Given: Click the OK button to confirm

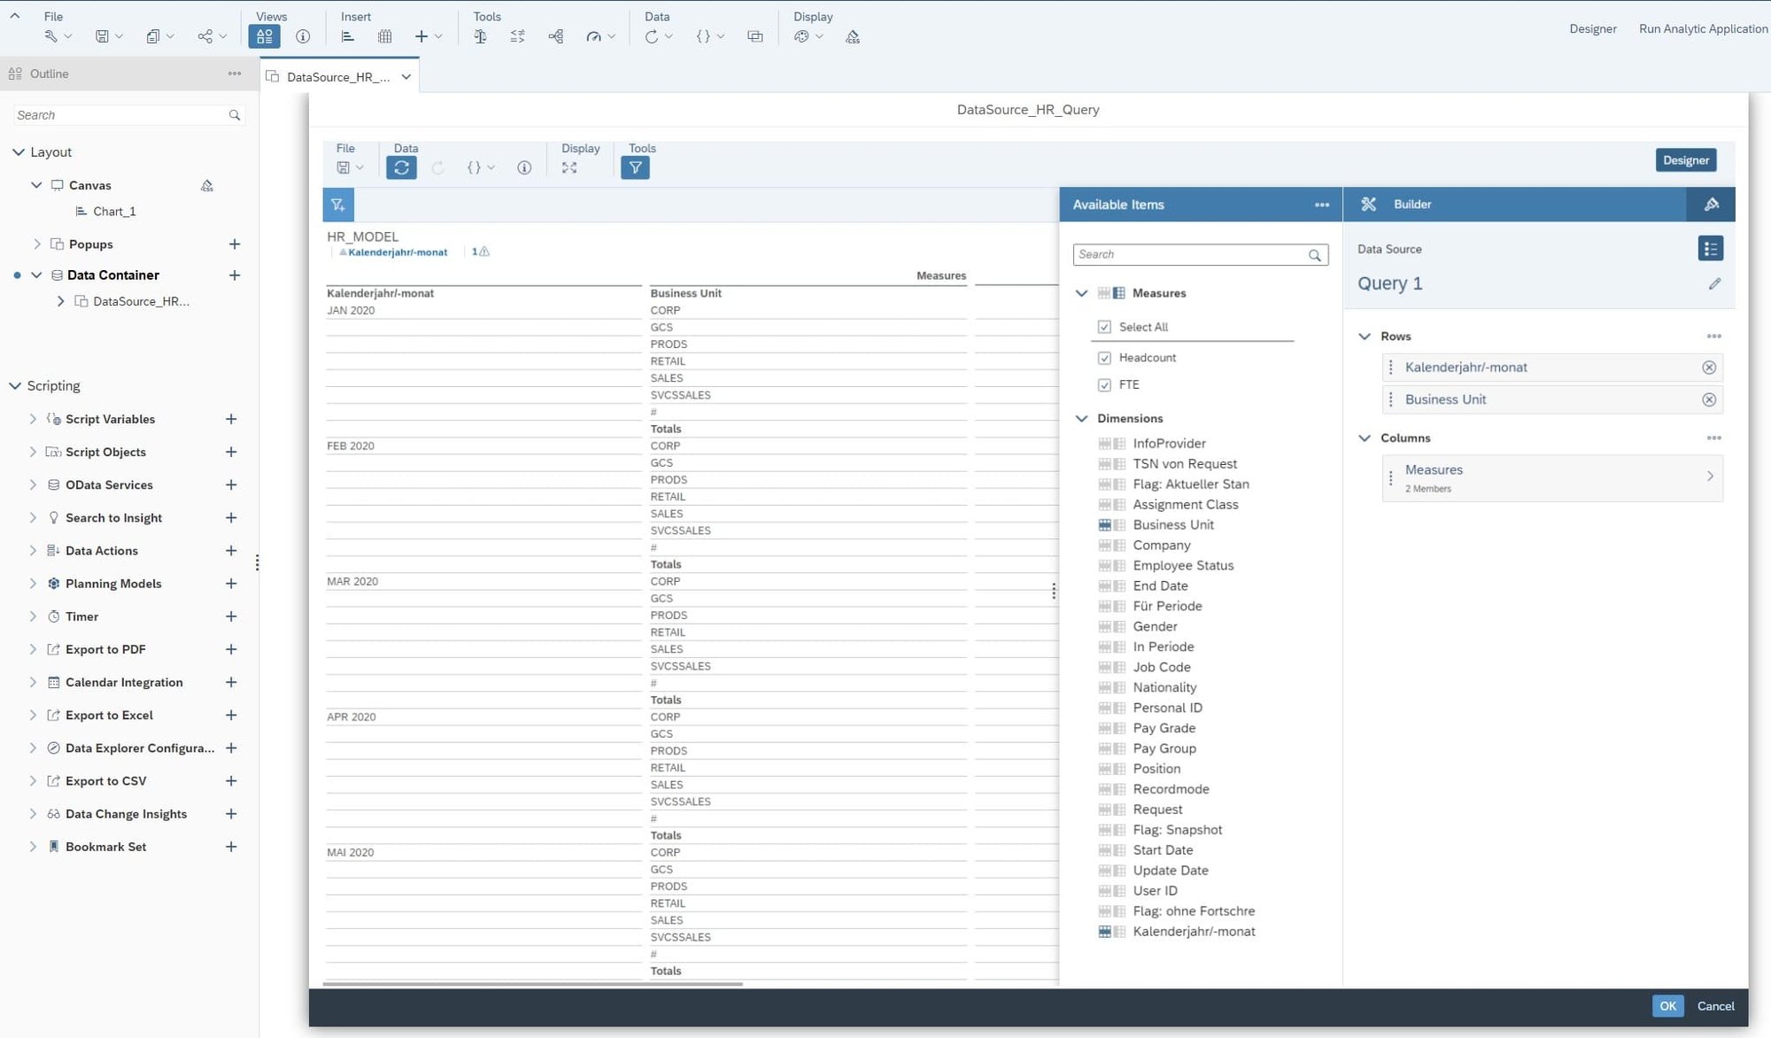Looking at the screenshot, I should pos(1668,1006).
